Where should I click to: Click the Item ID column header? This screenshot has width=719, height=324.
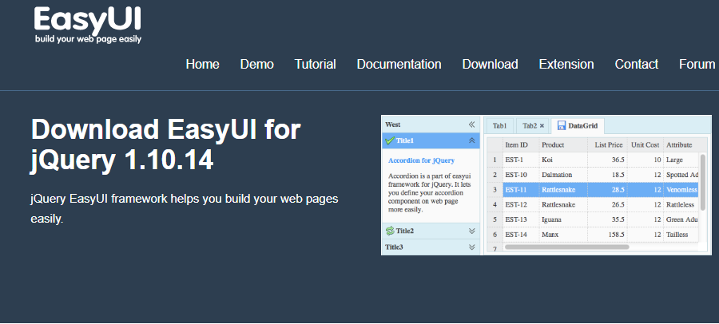click(521, 144)
